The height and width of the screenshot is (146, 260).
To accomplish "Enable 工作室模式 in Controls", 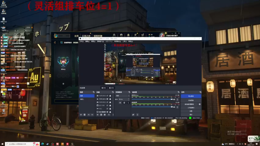I will coord(191,108).
